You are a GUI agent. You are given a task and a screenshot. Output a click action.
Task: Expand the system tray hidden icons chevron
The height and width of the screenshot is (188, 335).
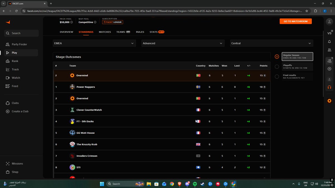coord(293,184)
